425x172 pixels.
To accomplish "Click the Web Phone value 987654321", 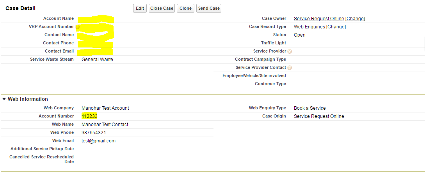I will coord(94,133).
